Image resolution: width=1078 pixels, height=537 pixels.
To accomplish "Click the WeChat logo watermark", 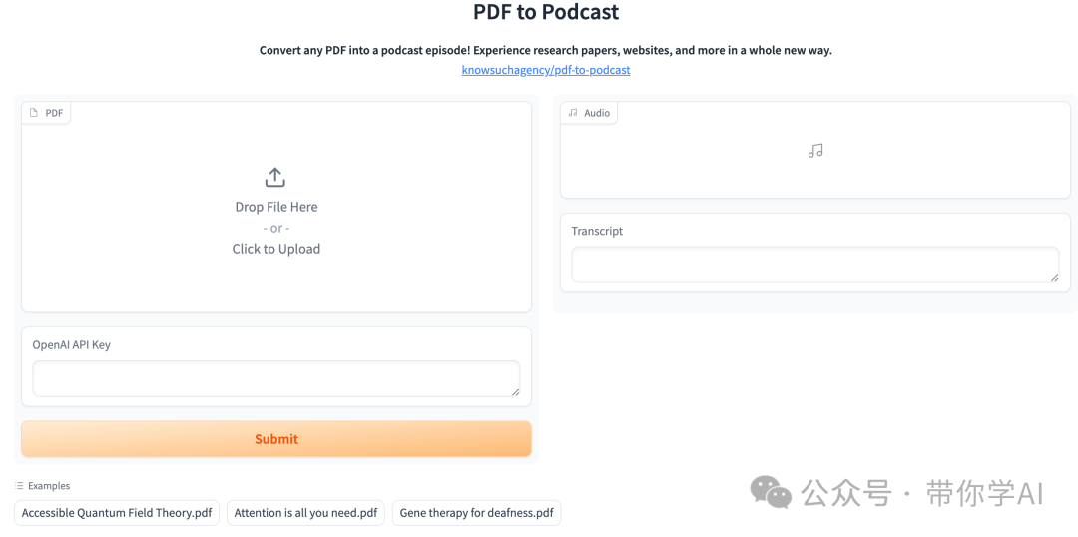I will pyautogui.click(x=770, y=491).
